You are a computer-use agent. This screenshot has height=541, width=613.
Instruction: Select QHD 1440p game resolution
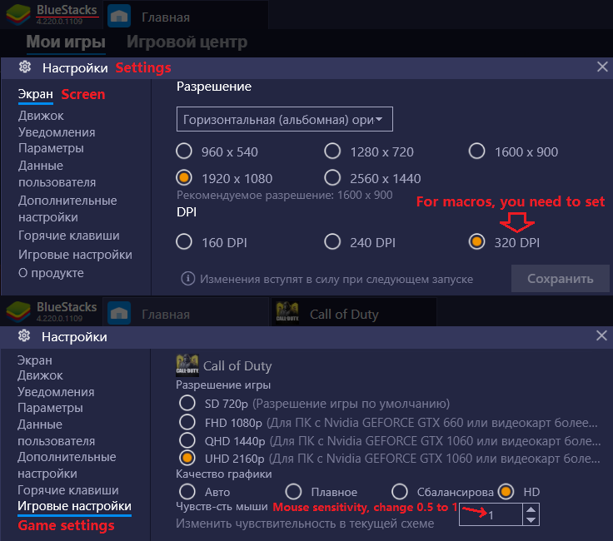click(x=187, y=440)
